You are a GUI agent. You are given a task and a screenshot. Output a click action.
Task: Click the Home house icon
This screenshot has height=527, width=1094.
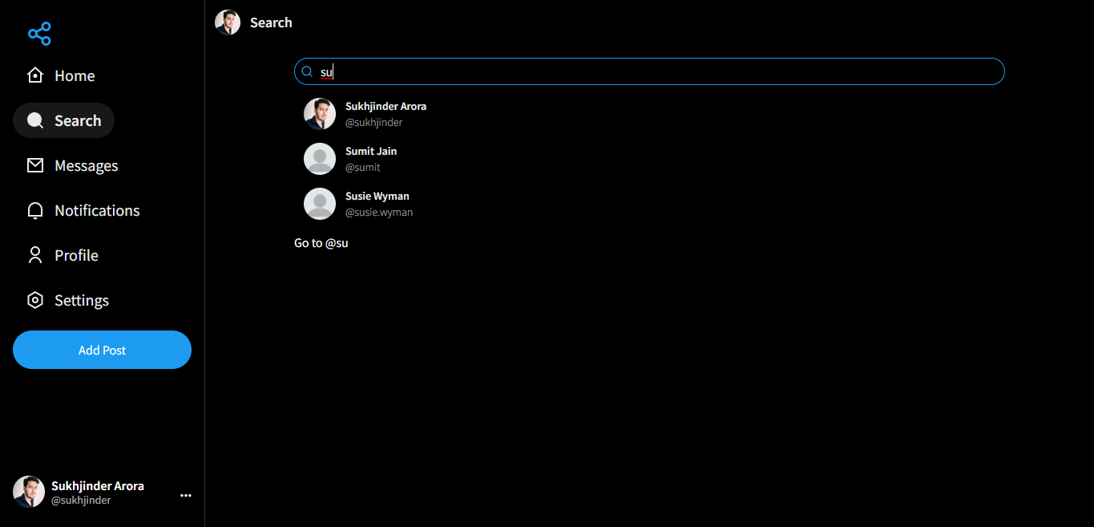tap(35, 75)
